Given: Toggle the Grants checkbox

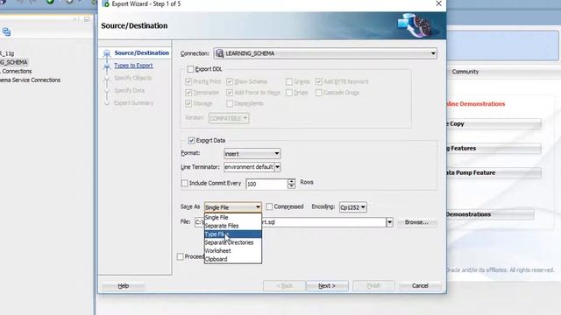Looking at the screenshot, I should pos(289,81).
